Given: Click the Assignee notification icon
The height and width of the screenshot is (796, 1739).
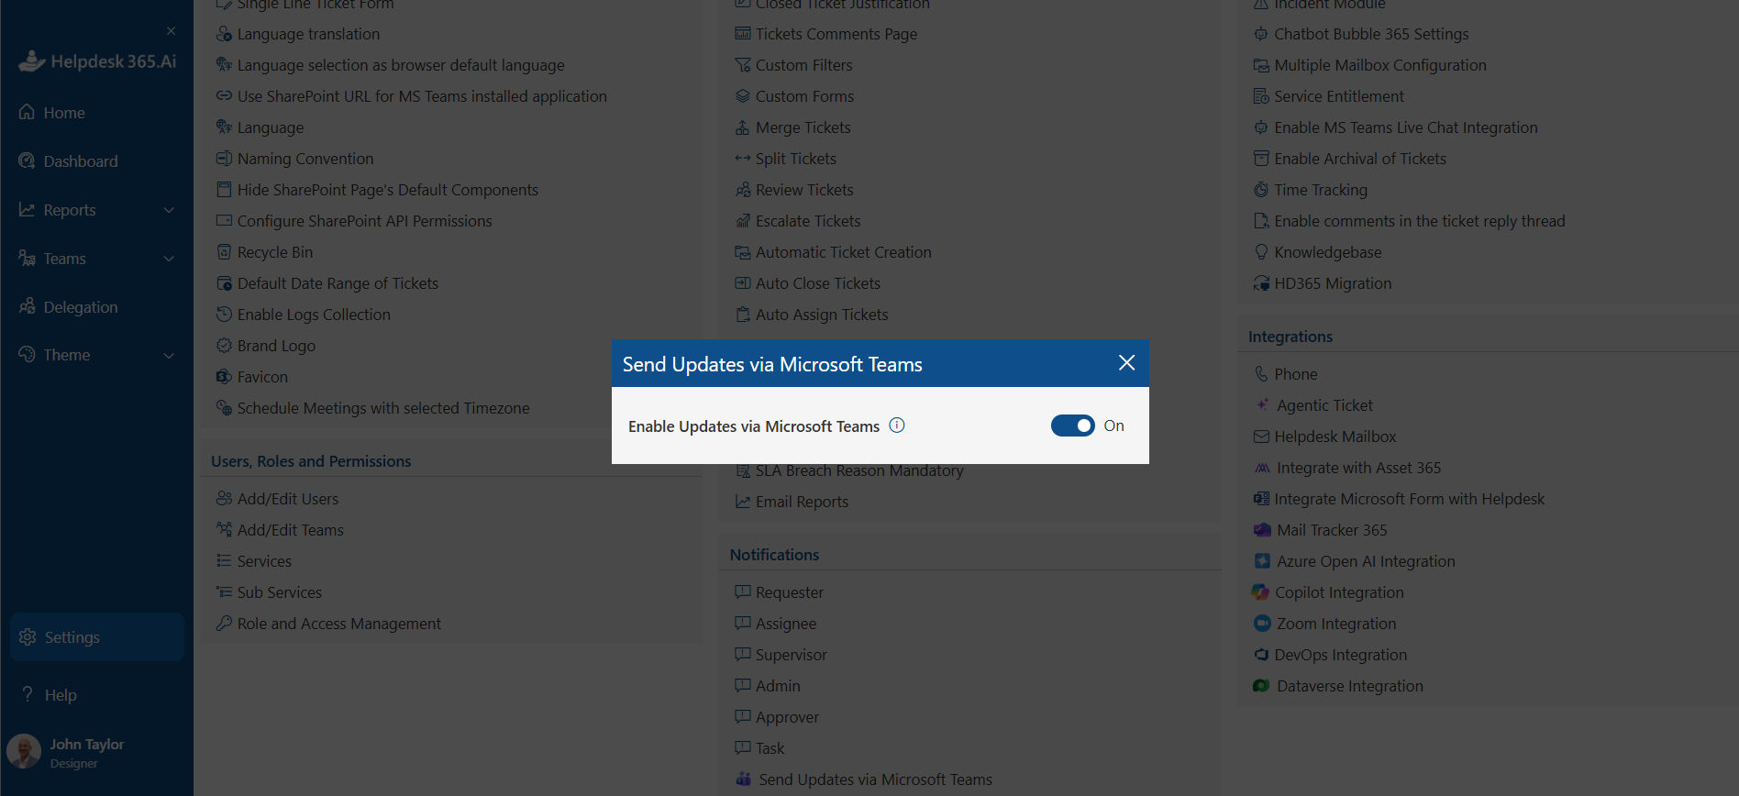Looking at the screenshot, I should pos(743,623).
